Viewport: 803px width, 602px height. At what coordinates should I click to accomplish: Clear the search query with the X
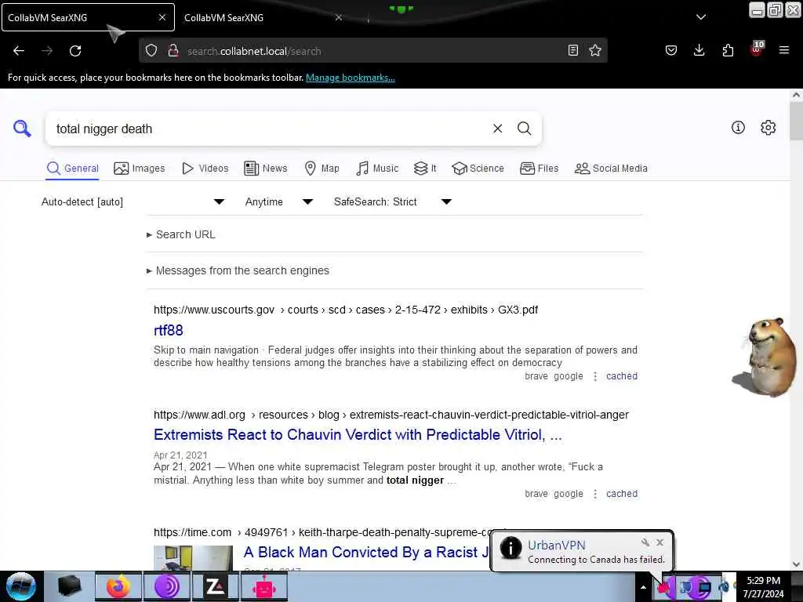[497, 129]
